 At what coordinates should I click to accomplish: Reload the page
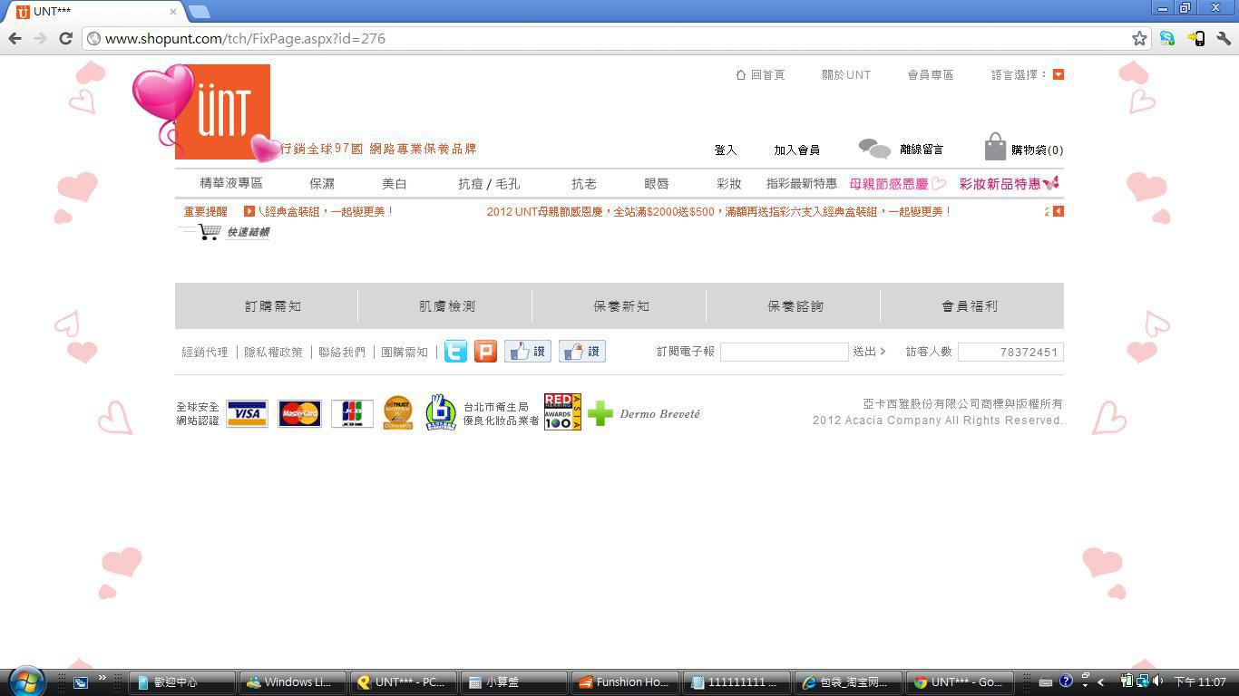[65, 38]
